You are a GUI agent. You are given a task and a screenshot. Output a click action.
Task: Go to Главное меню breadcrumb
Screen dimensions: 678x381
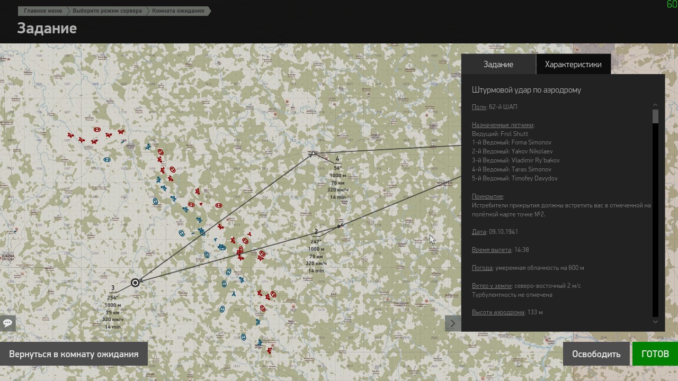(x=43, y=11)
